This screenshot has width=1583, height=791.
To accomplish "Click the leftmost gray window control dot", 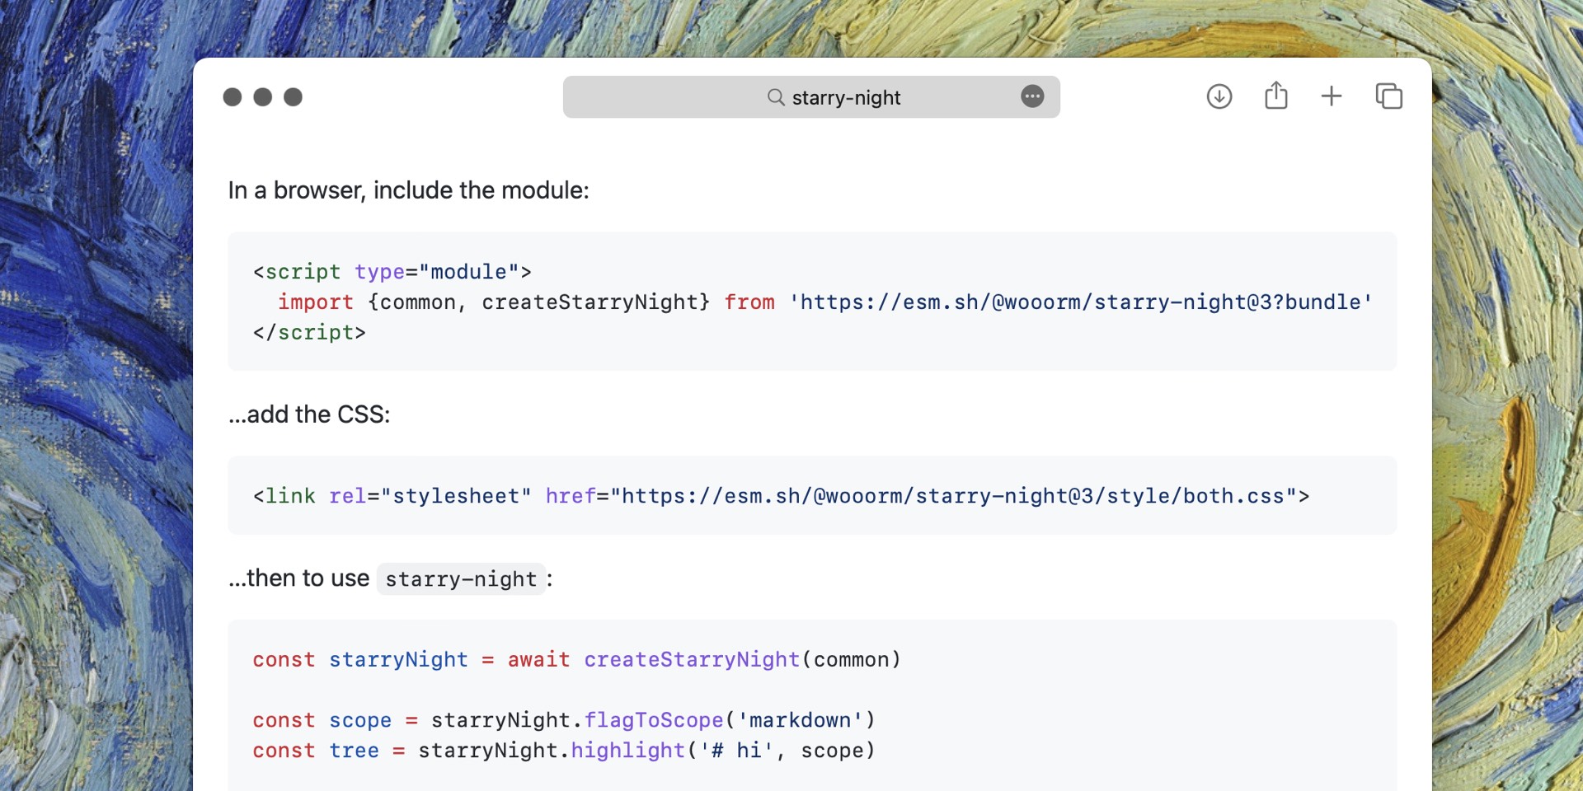I will click(x=233, y=97).
